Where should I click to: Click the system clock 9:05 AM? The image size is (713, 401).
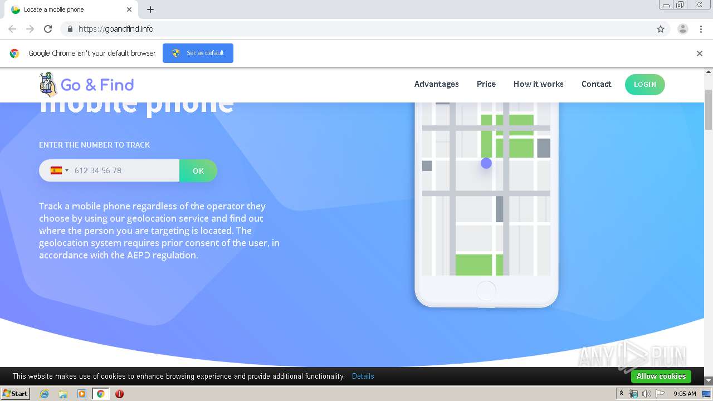pos(685,394)
